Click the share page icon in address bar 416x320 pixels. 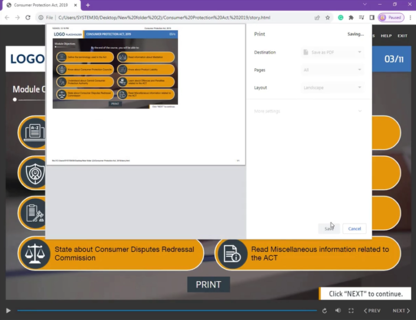(x=317, y=18)
